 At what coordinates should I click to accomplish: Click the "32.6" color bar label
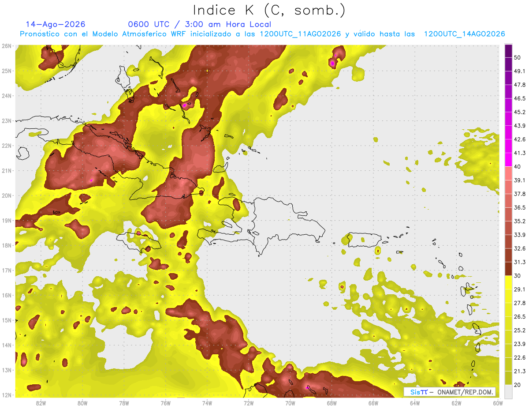point(519,248)
